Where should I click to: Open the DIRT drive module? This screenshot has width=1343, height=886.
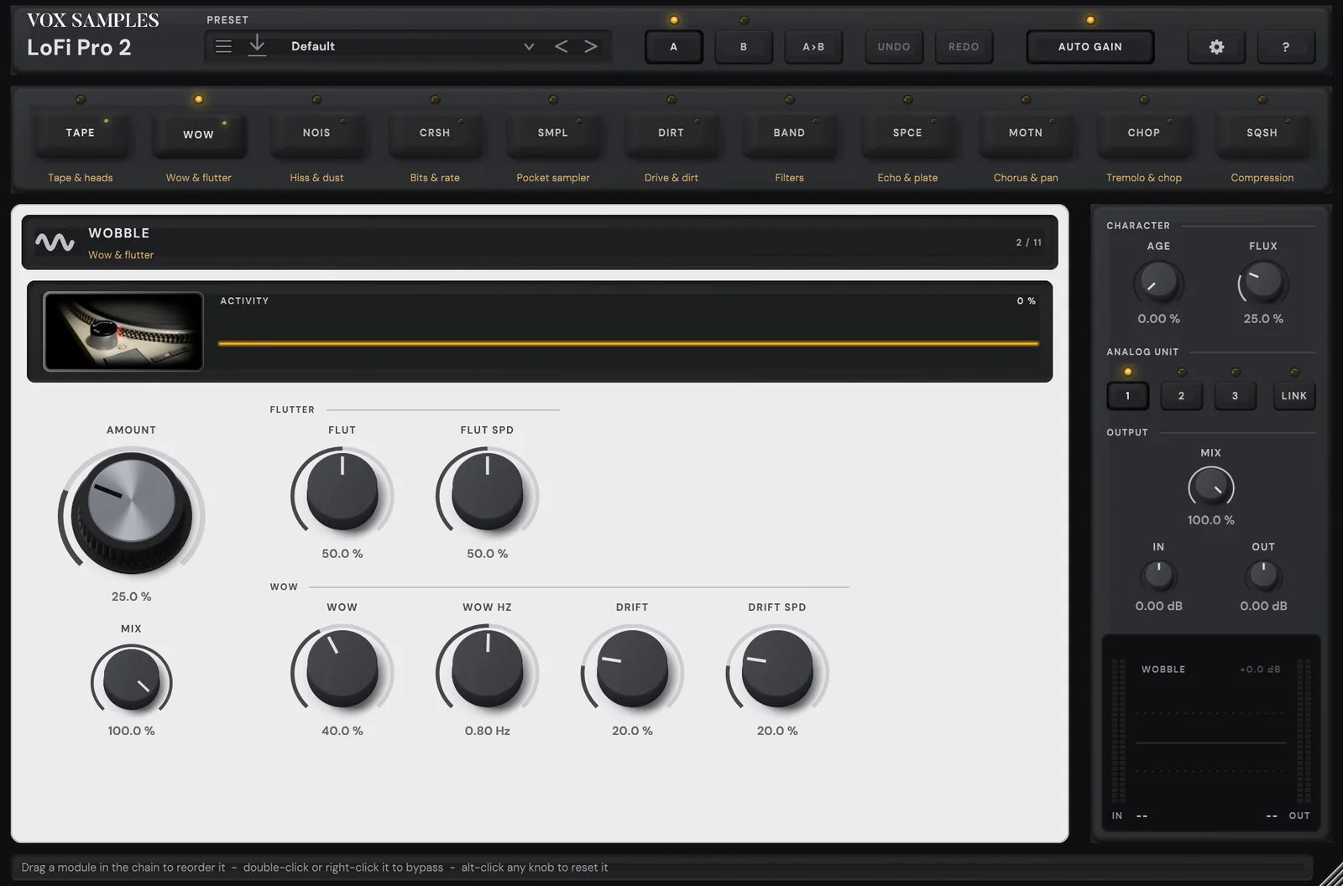(x=671, y=133)
